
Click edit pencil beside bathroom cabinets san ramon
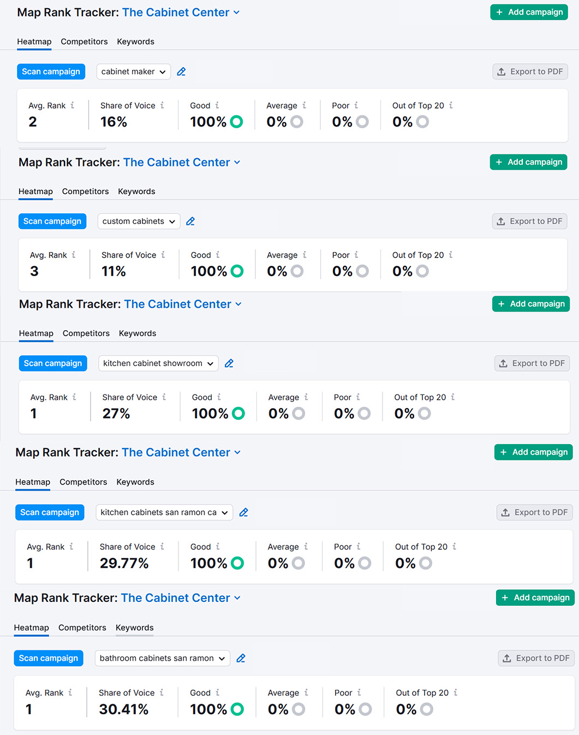tap(241, 658)
